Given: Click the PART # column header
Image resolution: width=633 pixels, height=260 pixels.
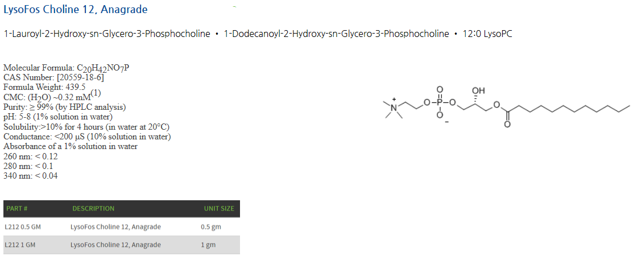Looking at the screenshot, I should point(17,209).
